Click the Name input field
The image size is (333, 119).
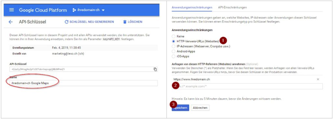[84, 83]
